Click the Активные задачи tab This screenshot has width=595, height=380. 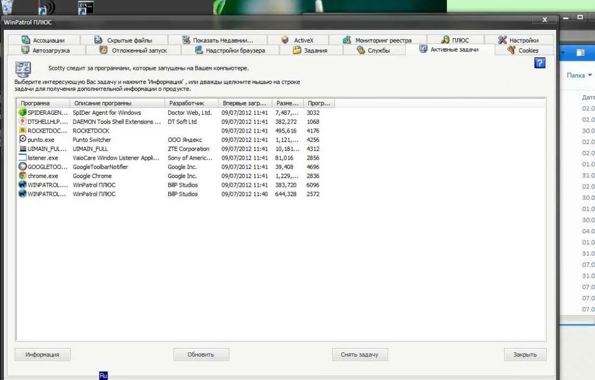(x=449, y=49)
